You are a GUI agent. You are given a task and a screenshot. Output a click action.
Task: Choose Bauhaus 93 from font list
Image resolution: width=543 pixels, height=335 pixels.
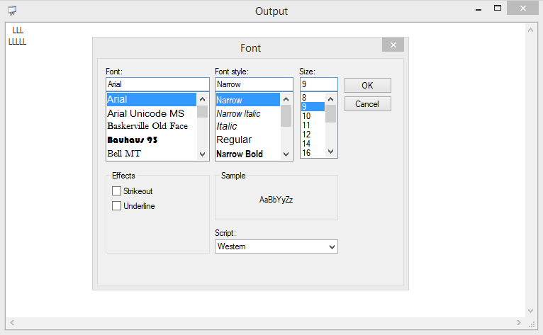point(133,140)
